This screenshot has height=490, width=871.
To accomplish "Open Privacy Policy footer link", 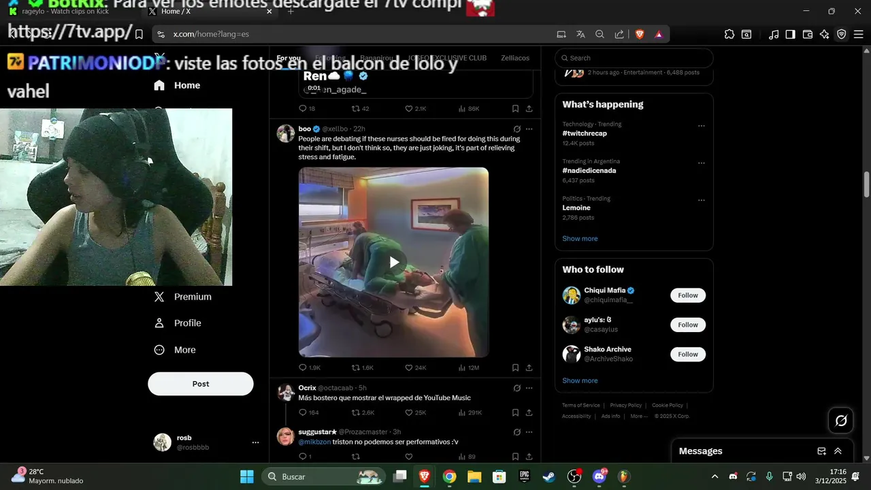I will click(x=626, y=406).
